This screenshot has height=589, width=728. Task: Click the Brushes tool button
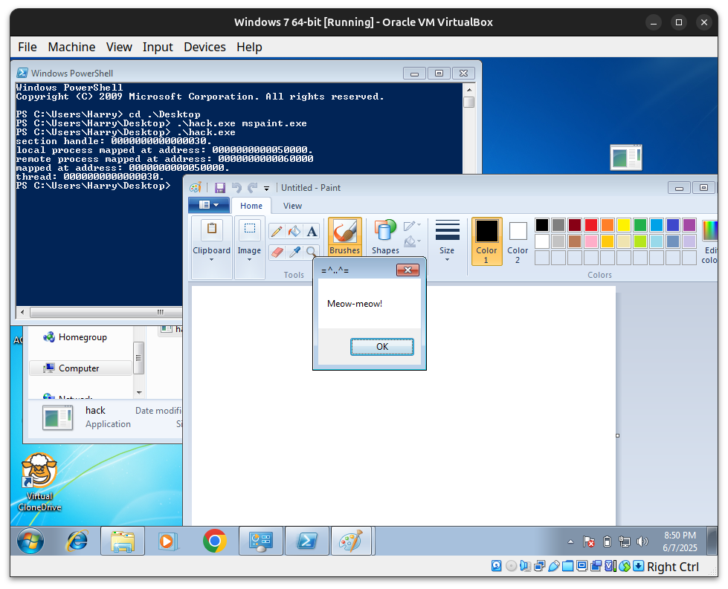pyautogui.click(x=344, y=237)
